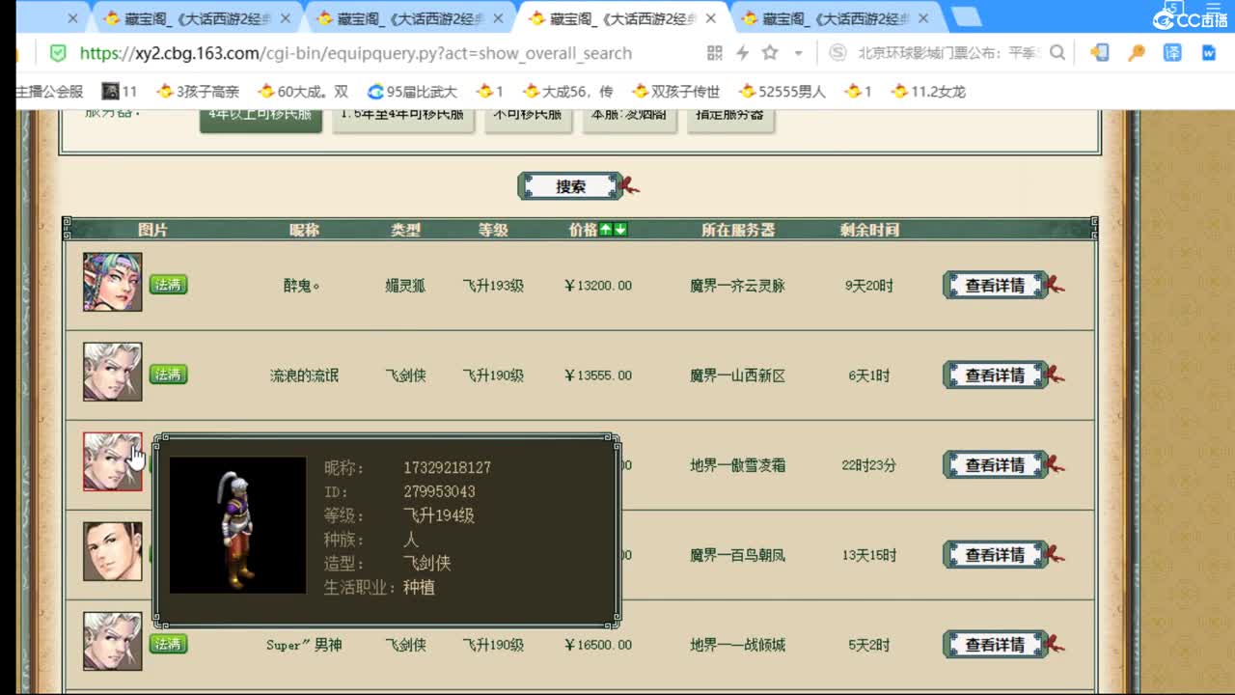This screenshot has height=695, width=1235.
Task: Open the QR code icon in address bar
Action: [714, 53]
